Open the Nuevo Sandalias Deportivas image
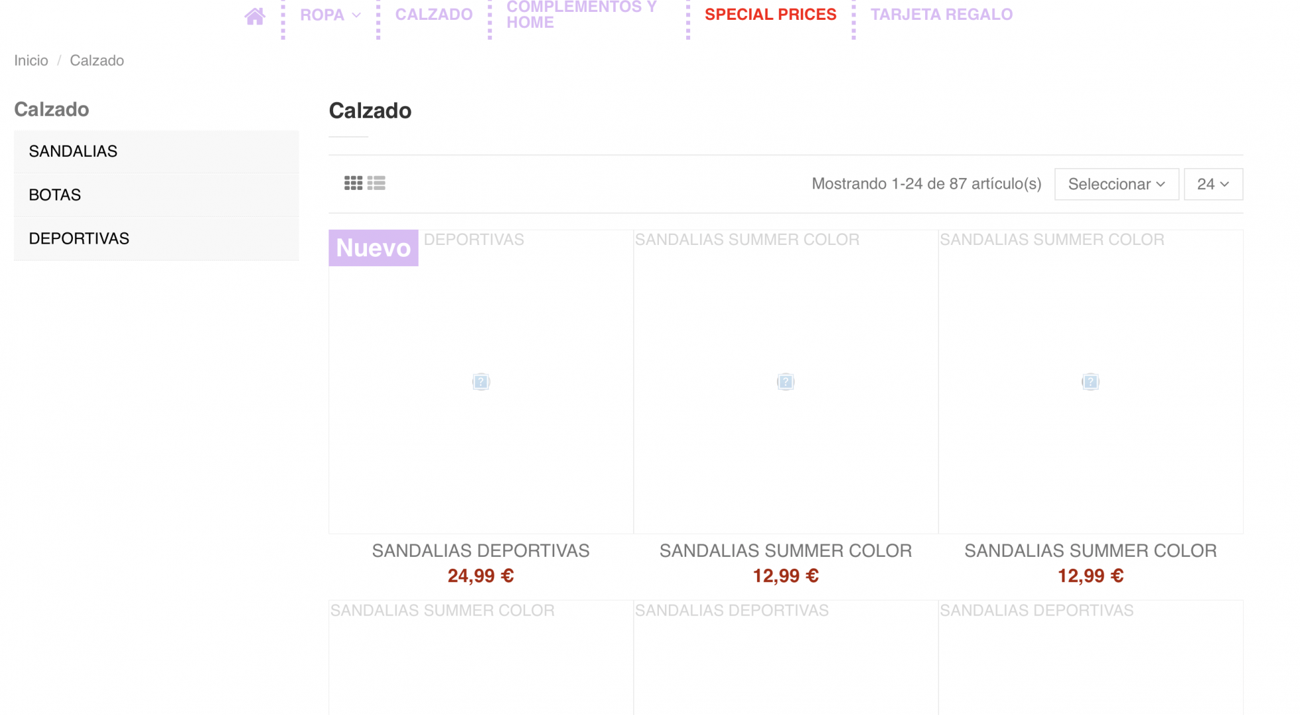The height and width of the screenshot is (715, 1300). pyautogui.click(x=481, y=382)
